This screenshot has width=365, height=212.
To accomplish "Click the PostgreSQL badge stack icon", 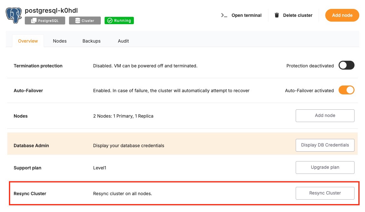I will tap(34, 21).
